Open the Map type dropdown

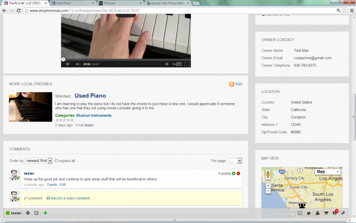(x=328, y=172)
